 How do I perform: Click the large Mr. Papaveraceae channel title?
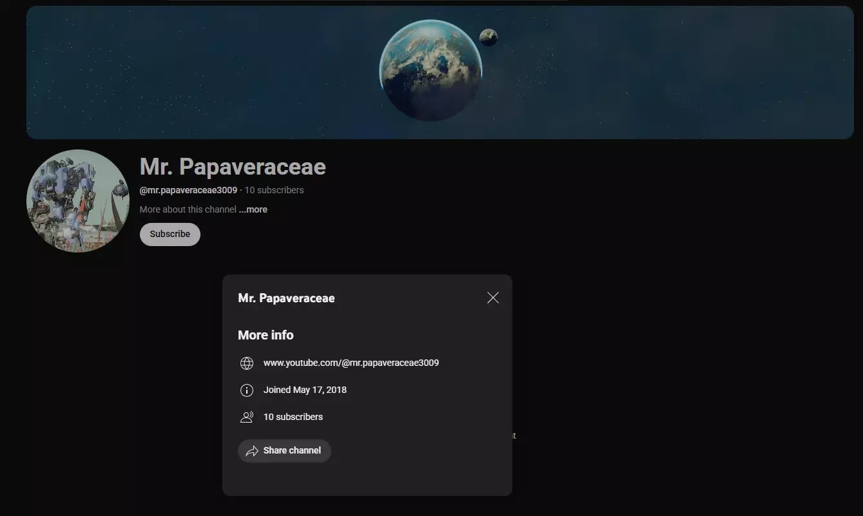233,167
